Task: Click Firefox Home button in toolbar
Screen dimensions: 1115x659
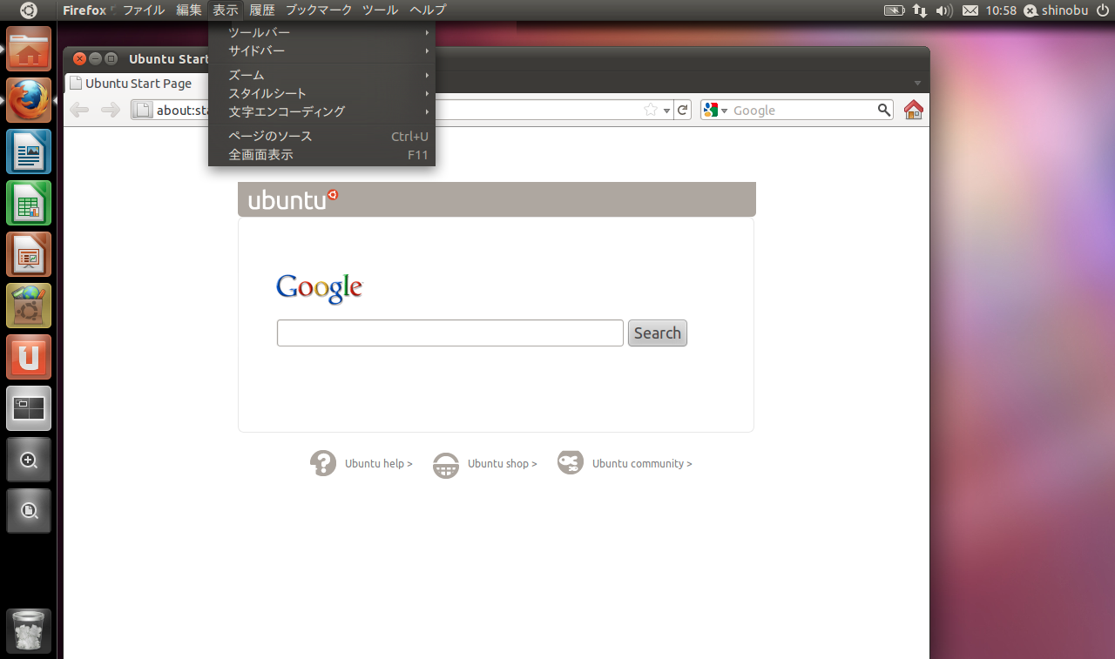Action: pyautogui.click(x=913, y=110)
